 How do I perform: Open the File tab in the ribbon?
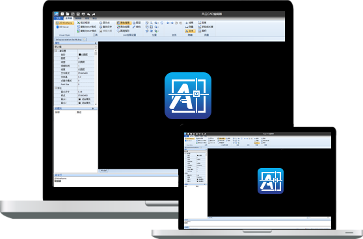[59, 18]
